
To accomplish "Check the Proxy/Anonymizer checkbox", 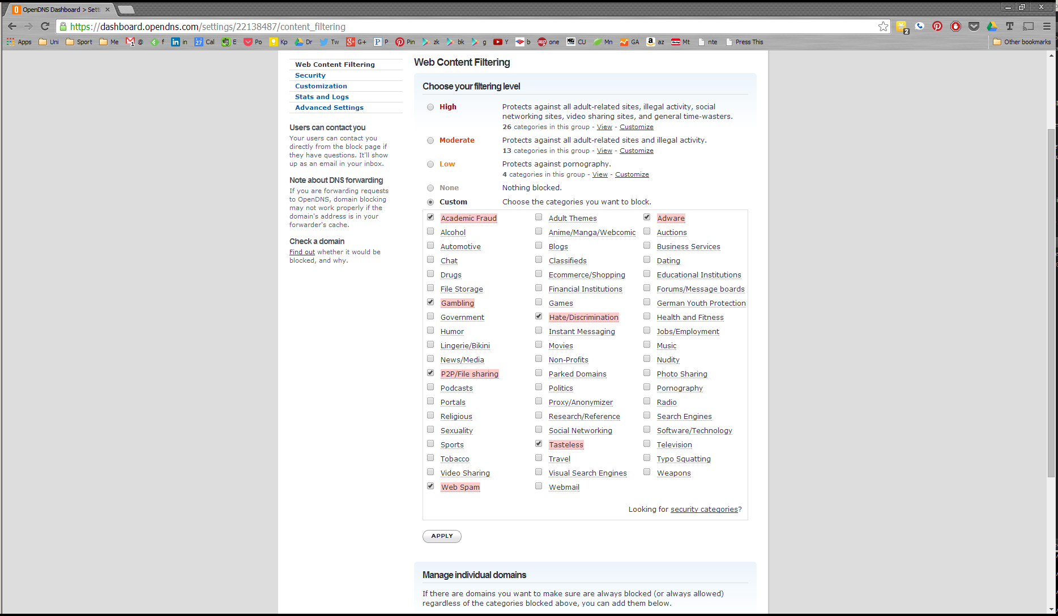I will click(539, 401).
